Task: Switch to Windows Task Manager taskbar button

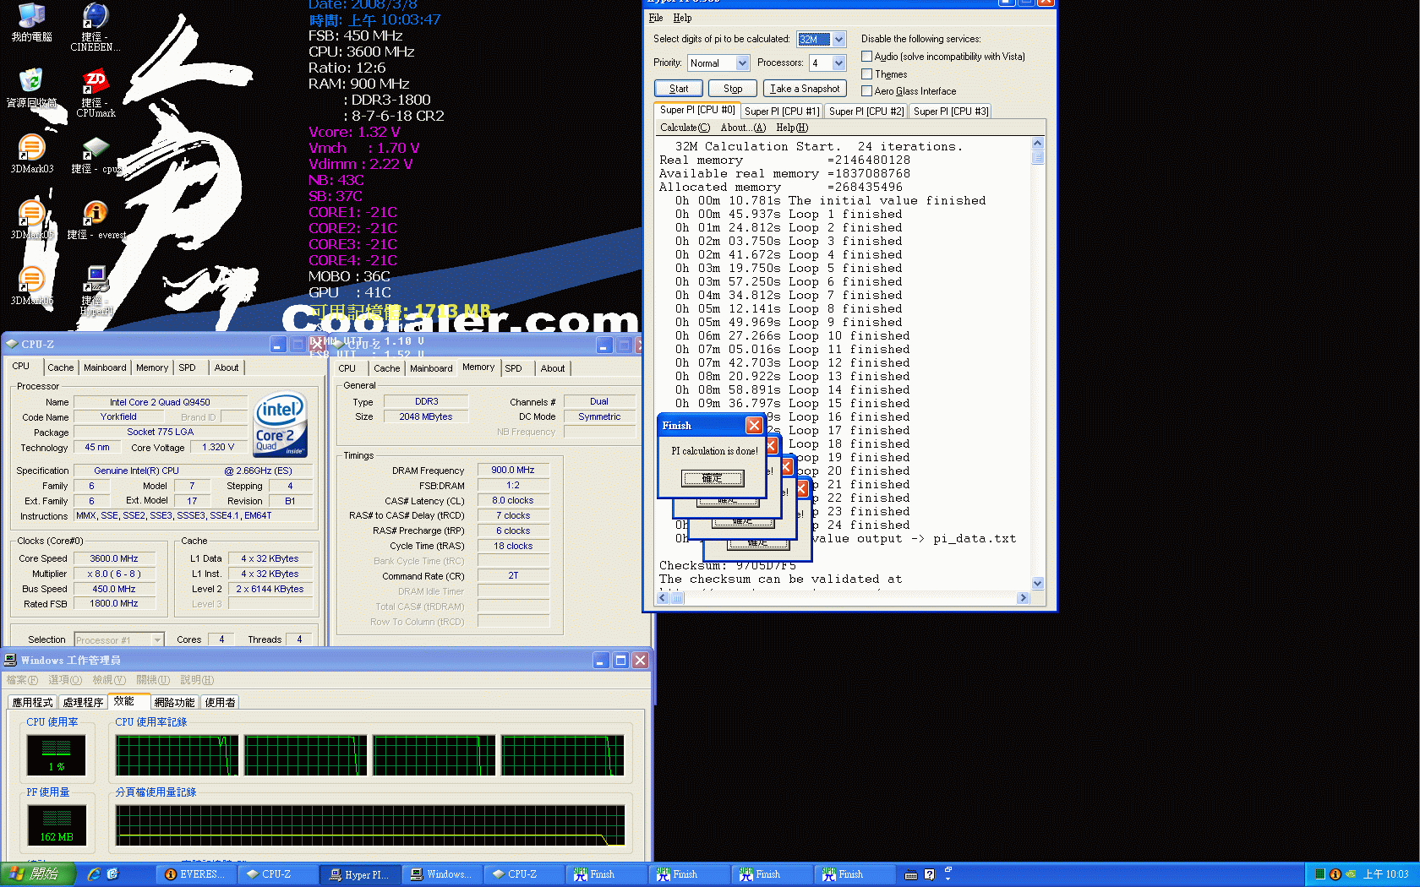Action: click(442, 874)
